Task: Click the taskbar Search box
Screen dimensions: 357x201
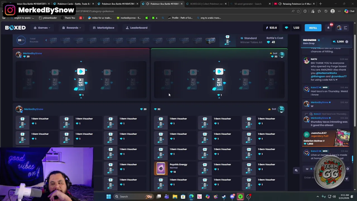Action: pos(134,197)
